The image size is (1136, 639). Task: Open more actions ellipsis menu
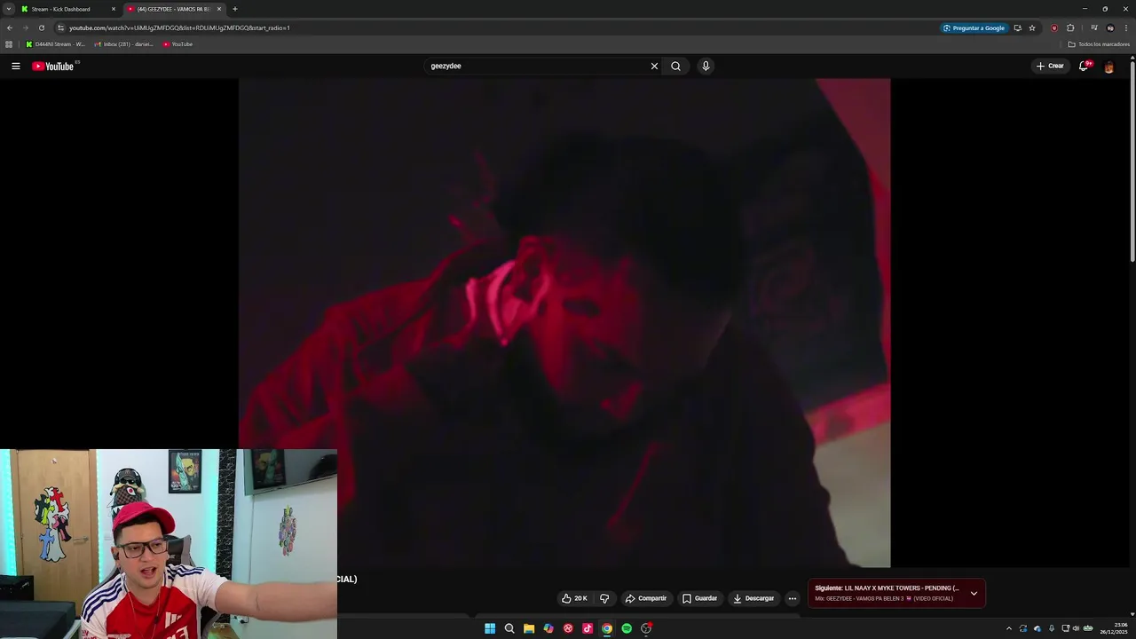pos(793,598)
